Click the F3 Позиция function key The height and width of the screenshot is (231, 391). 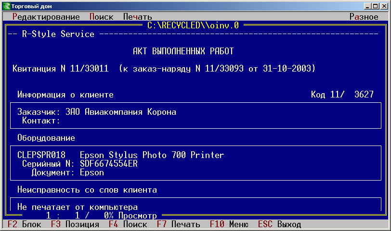coord(75,224)
